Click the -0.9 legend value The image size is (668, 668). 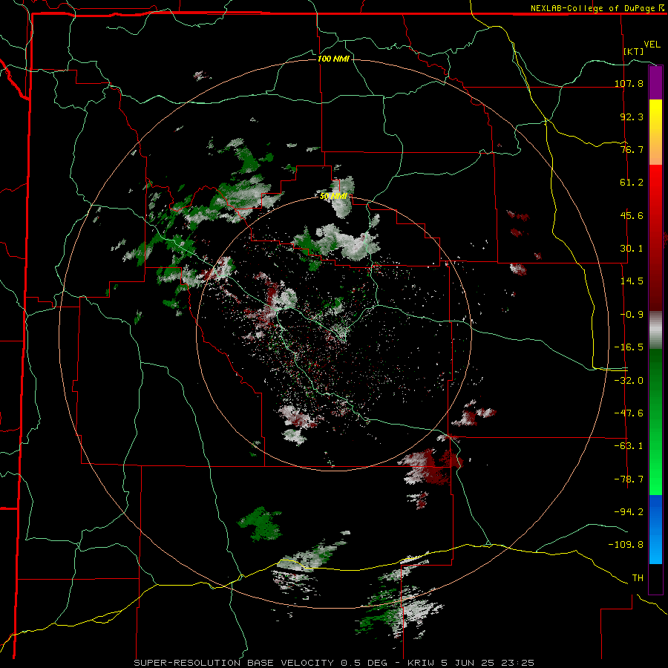[x=632, y=315]
